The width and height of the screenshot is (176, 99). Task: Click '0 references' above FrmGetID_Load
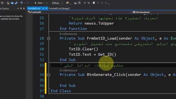[68, 34]
